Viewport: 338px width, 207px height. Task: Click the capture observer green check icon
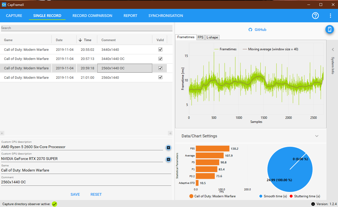coord(55,204)
